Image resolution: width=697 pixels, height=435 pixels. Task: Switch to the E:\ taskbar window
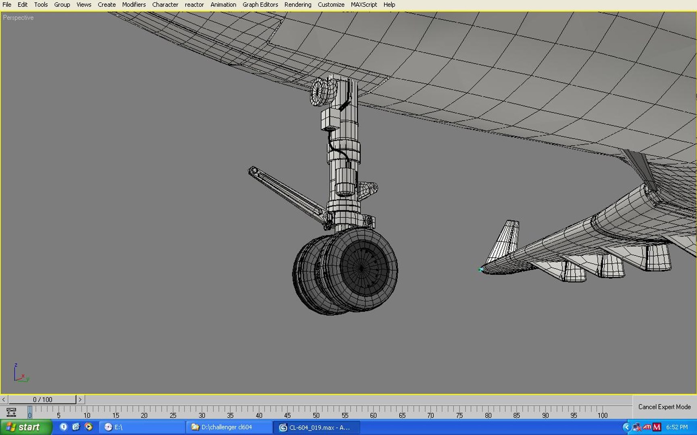pyautogui.click(x=142, y=427)
